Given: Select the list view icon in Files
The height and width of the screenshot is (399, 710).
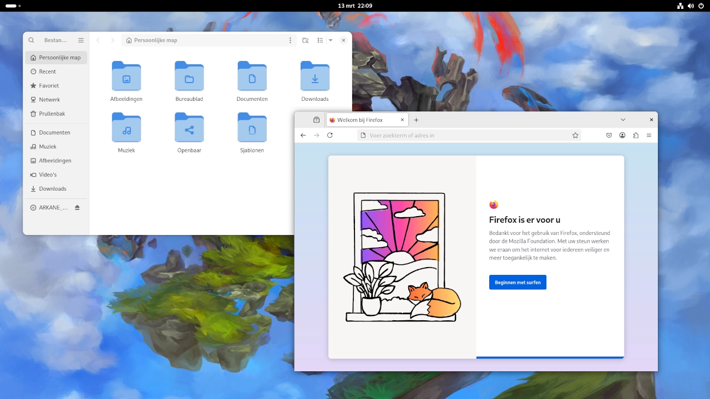Looking at the screenshot, I should [x=320, y=40].
